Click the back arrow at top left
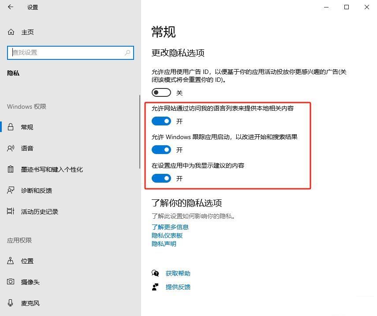The image size is (377, 316). 10,7
